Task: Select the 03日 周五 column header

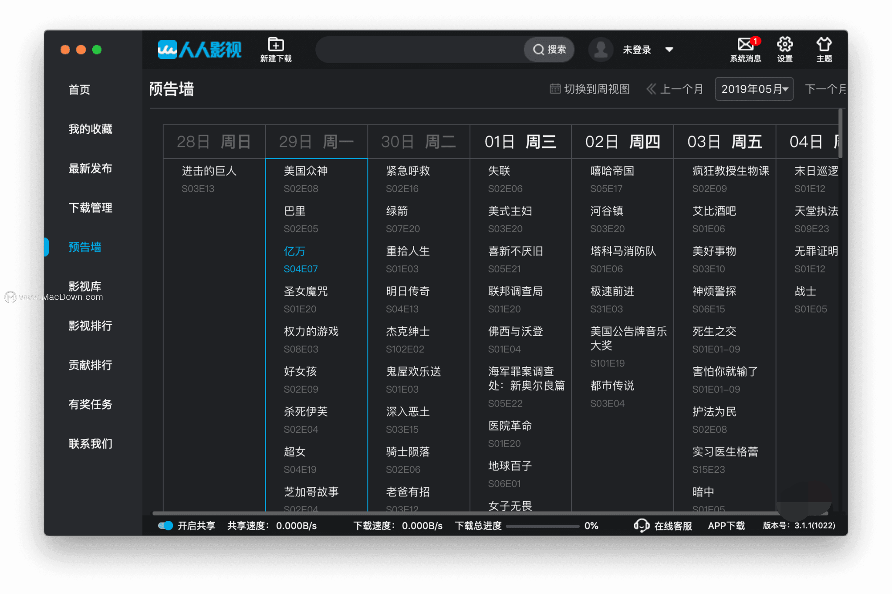Action: pos(725,142)
